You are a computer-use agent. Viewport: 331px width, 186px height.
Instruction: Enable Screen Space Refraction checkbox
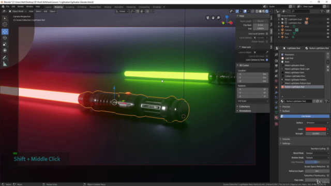click(328, 166)
